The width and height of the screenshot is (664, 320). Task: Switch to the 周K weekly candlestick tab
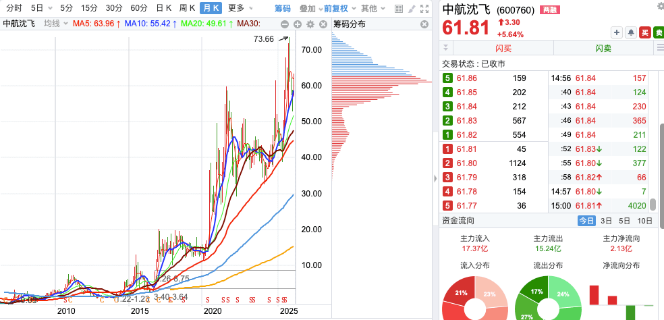point(187,8)
